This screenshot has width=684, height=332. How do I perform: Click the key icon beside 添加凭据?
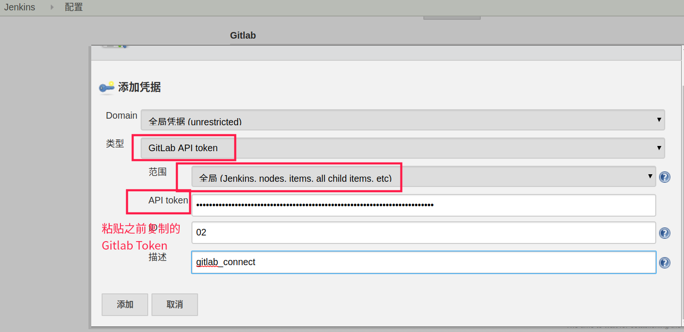[x=107, y=87]
